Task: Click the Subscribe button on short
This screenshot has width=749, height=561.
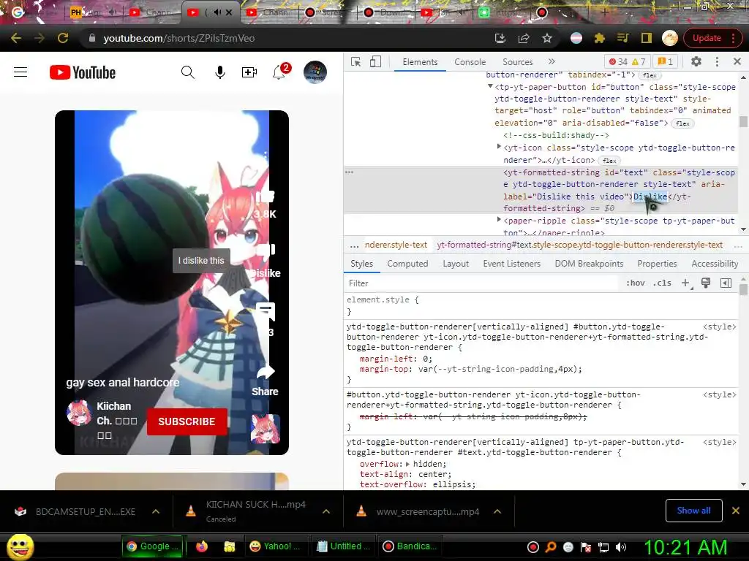Action: pos(187,421)
